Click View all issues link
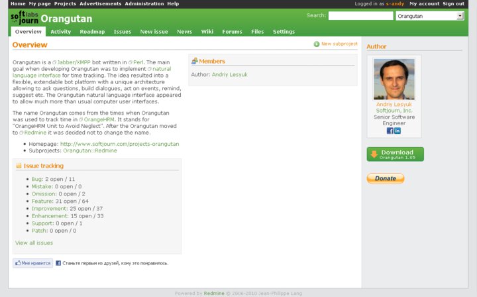 pyautogui.click(x=34, y=243)
